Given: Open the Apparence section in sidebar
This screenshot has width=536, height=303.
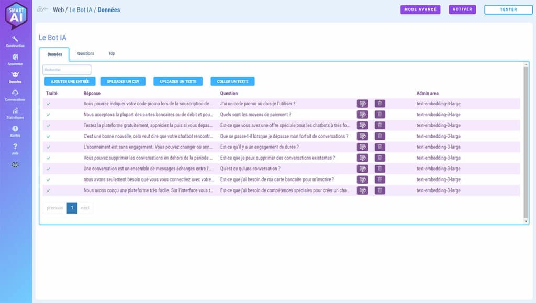Looking at the screenshot, I should point(15,59).
